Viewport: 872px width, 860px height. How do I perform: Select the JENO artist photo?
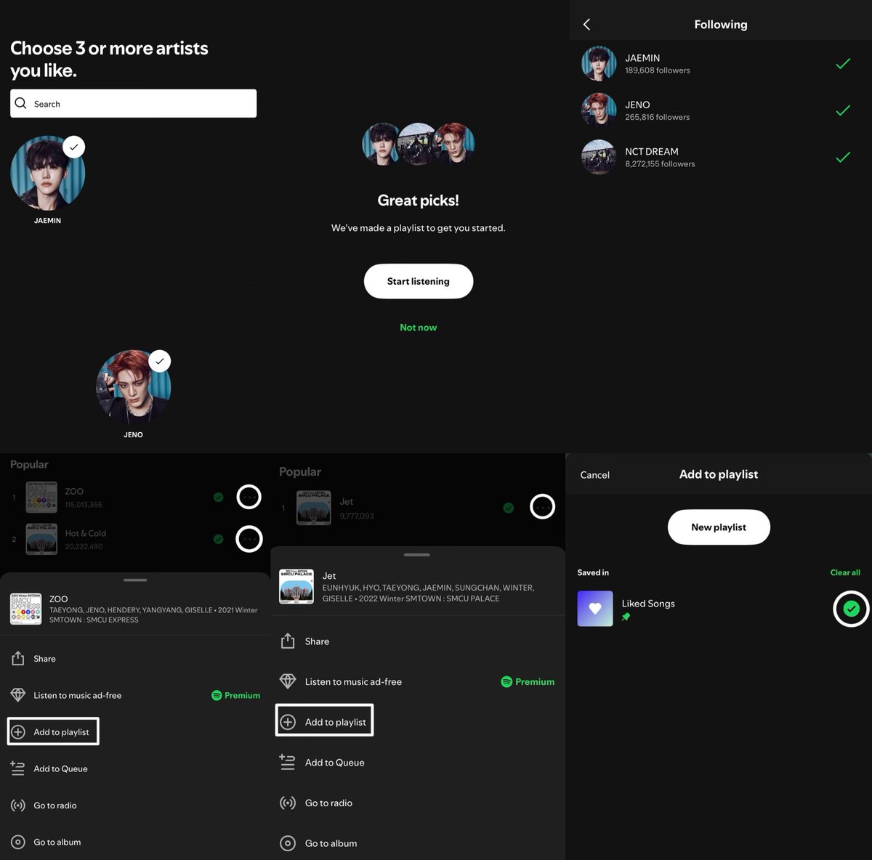[133, 387]
